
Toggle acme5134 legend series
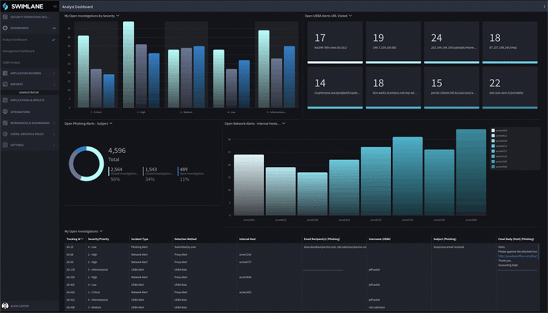499,141
